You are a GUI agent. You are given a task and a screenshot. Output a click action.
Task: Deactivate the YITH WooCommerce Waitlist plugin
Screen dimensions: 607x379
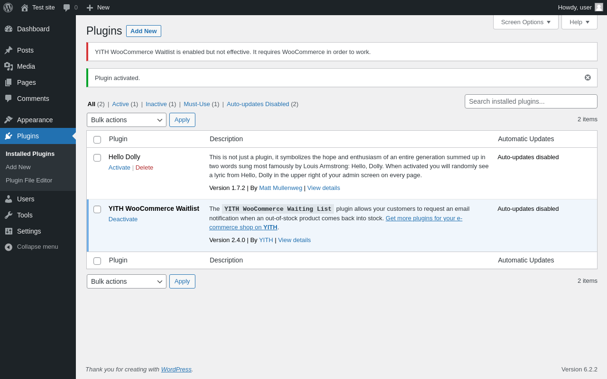point(123,219)
